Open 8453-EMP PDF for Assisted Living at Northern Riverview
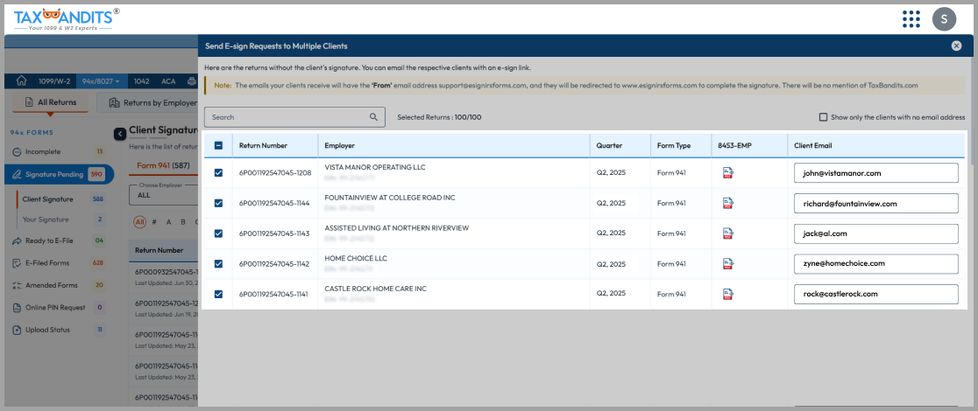The height and width of the screenshot is (411, 978). 728,233
